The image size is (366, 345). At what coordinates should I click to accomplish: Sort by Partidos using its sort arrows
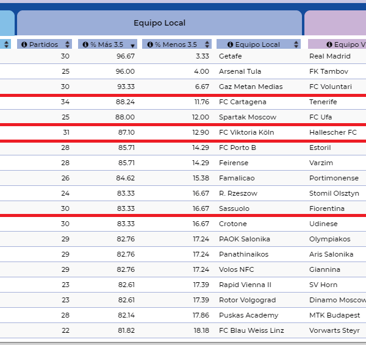67,44
